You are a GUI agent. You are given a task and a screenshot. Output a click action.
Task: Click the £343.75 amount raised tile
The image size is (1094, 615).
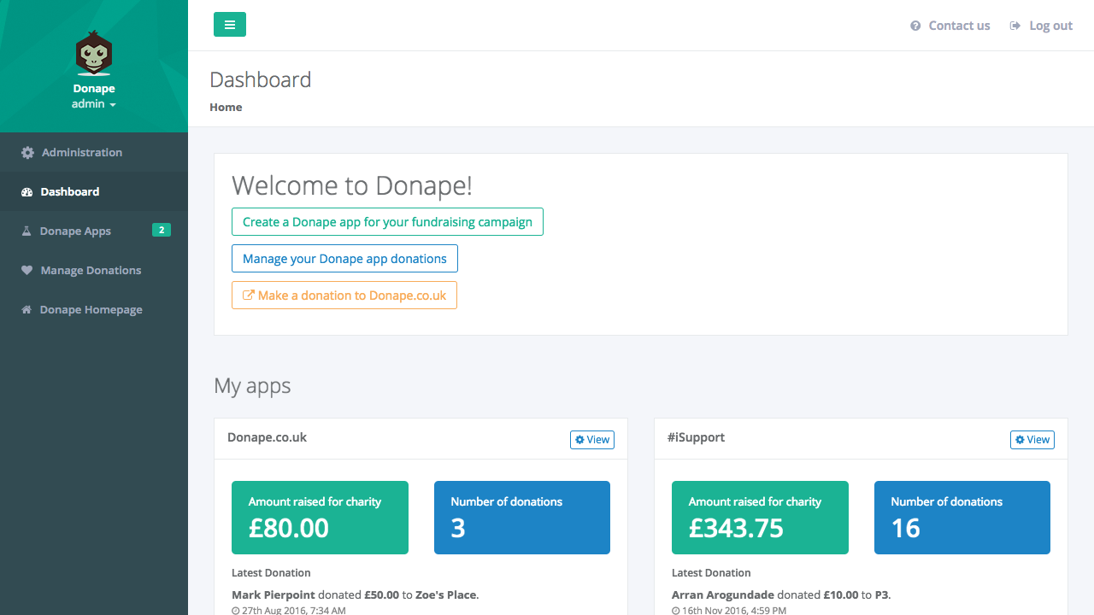pyautogui.click(x=760, y=518)
